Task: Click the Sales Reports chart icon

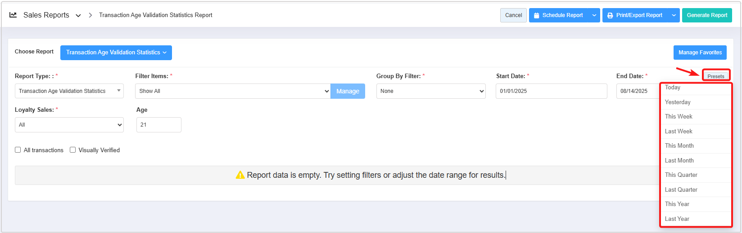Action: pos(13,15)
